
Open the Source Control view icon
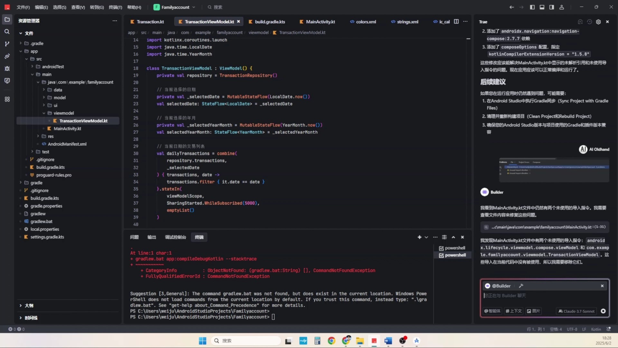click(7, 44)
